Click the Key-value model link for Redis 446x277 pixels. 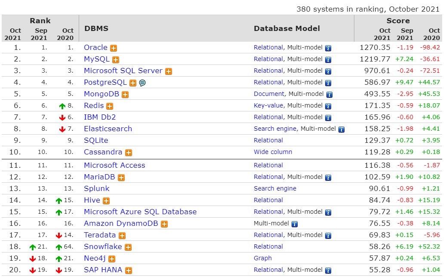[x=268, y=106]
